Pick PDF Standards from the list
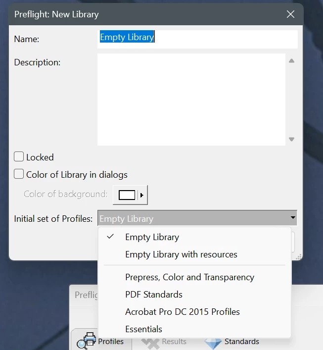This screenshot has width=323, height=350. [x=194, y=295]
